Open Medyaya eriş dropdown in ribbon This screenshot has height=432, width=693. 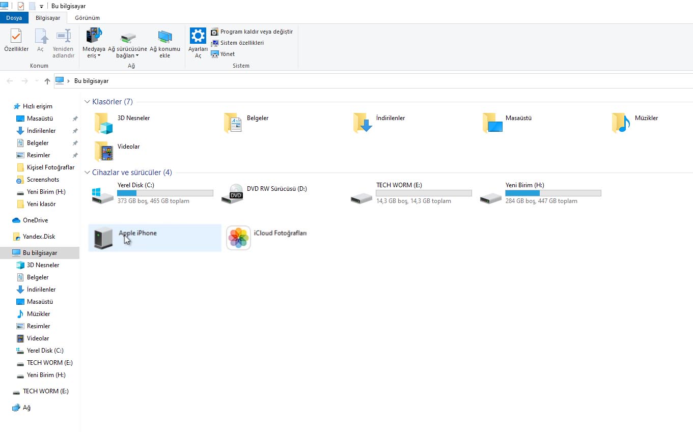tap(94, 43)
